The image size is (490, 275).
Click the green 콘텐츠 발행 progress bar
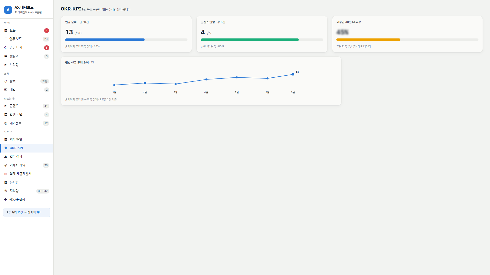pyautogui.click(x=262, y=40)
